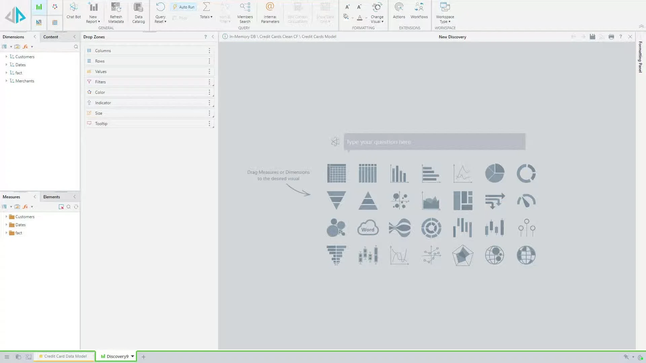
Task: Expand the Merchants dimension tree
Action: click(6, 81)
